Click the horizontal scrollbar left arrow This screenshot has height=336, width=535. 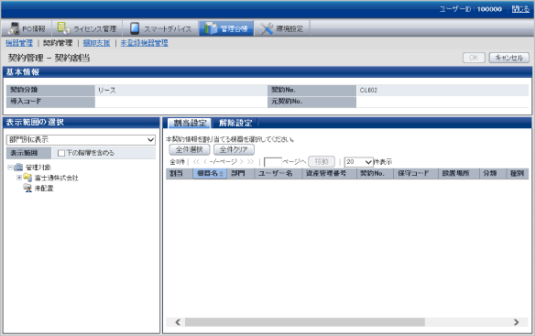[x=178, y=322]
